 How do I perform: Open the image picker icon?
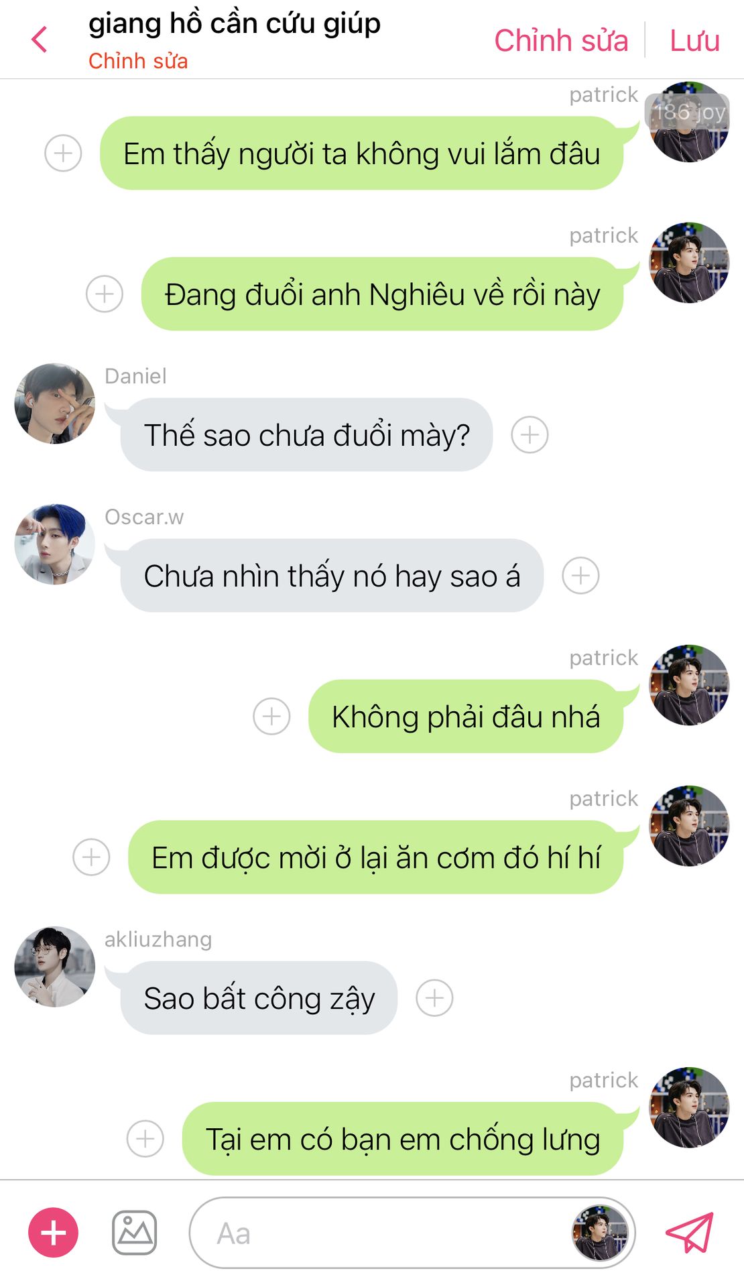click(x=134, y=1233)
